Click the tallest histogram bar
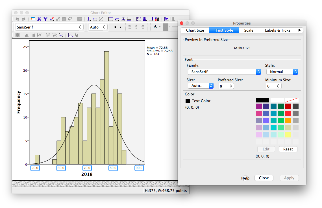Image resolution: width=322 pixels, height=208 pixels. (x=106, y=108)
